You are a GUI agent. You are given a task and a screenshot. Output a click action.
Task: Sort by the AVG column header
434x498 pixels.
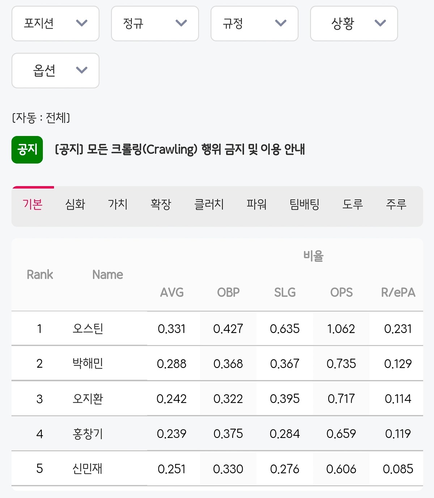coord(172,292)
